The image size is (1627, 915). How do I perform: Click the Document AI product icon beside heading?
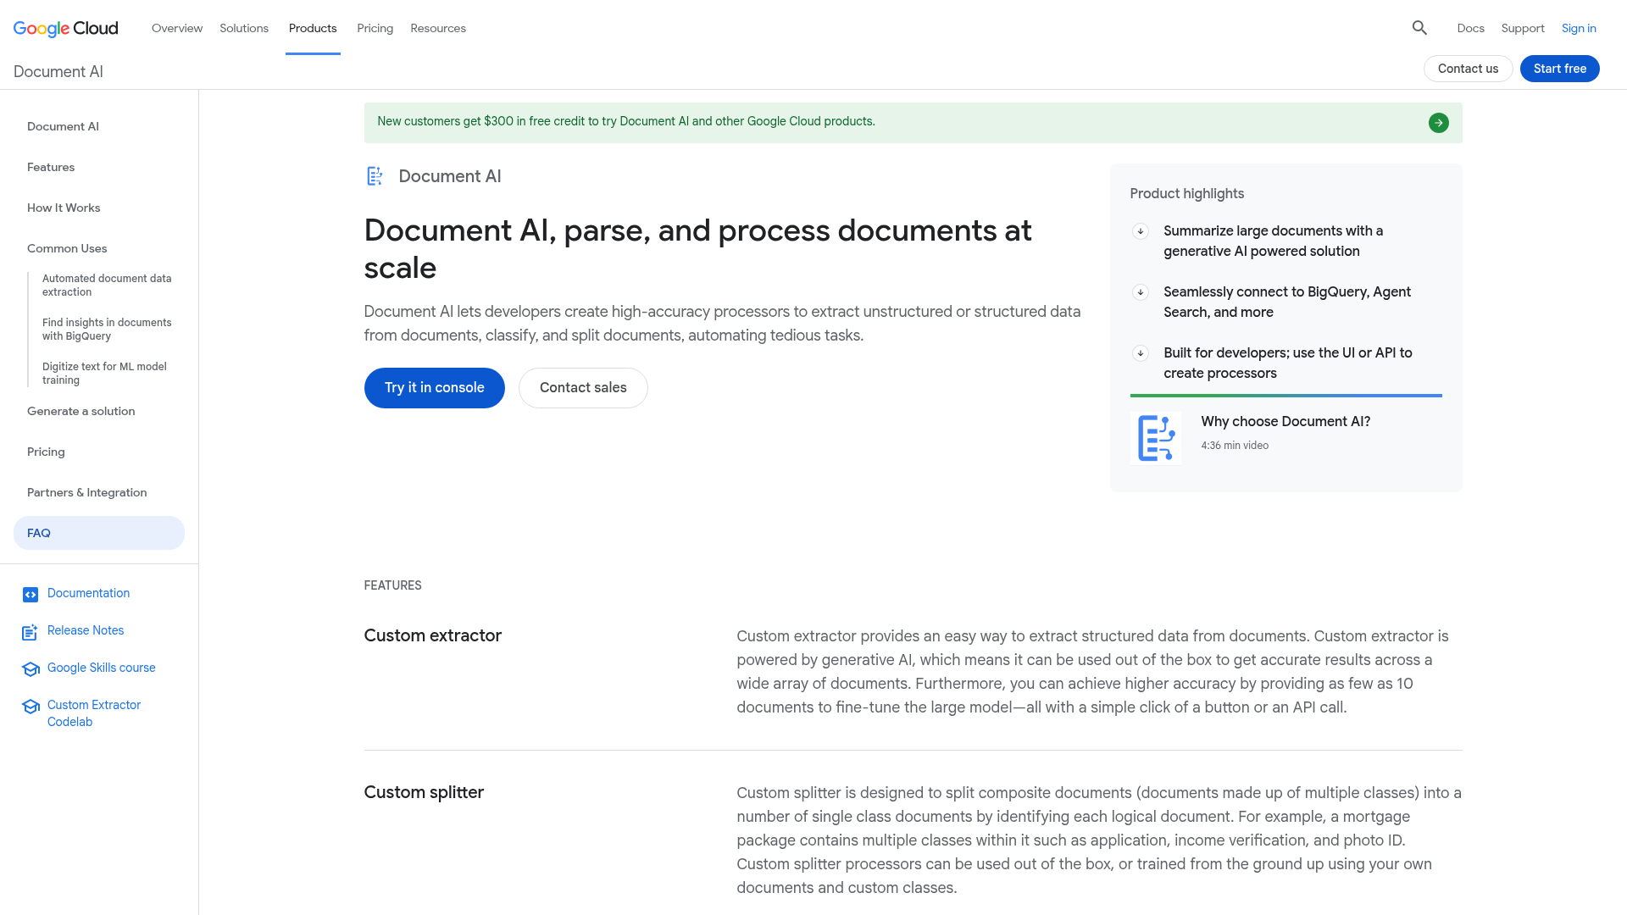tap(375, 176)
